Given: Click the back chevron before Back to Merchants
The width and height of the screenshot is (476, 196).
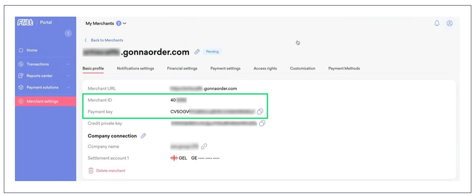Looking at the screenshot, I should coord(86,40).
